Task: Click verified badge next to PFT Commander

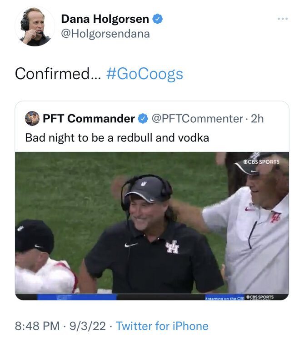Action: pyautogui.click(x=143, y=119)
